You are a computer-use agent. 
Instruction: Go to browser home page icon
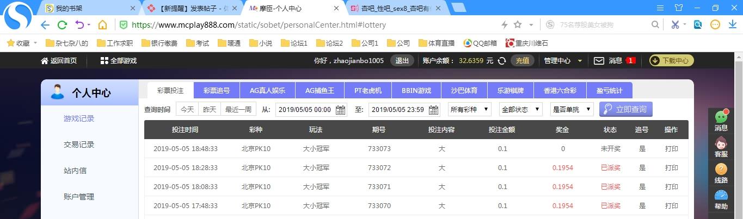click(x=102, y=25)
